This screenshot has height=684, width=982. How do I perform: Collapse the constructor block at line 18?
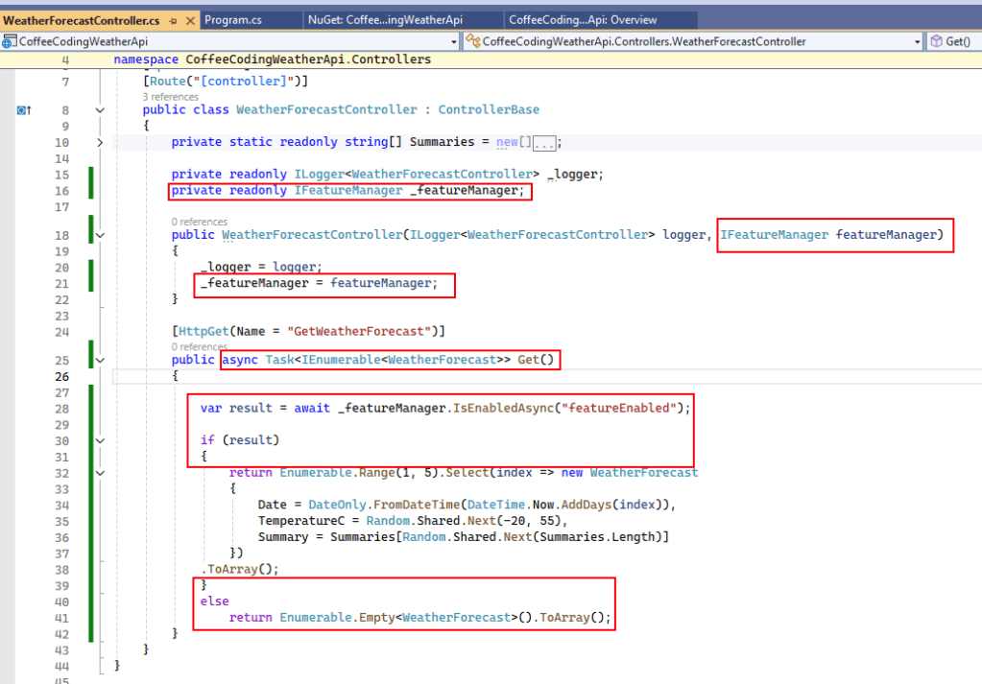coord(100,235)
